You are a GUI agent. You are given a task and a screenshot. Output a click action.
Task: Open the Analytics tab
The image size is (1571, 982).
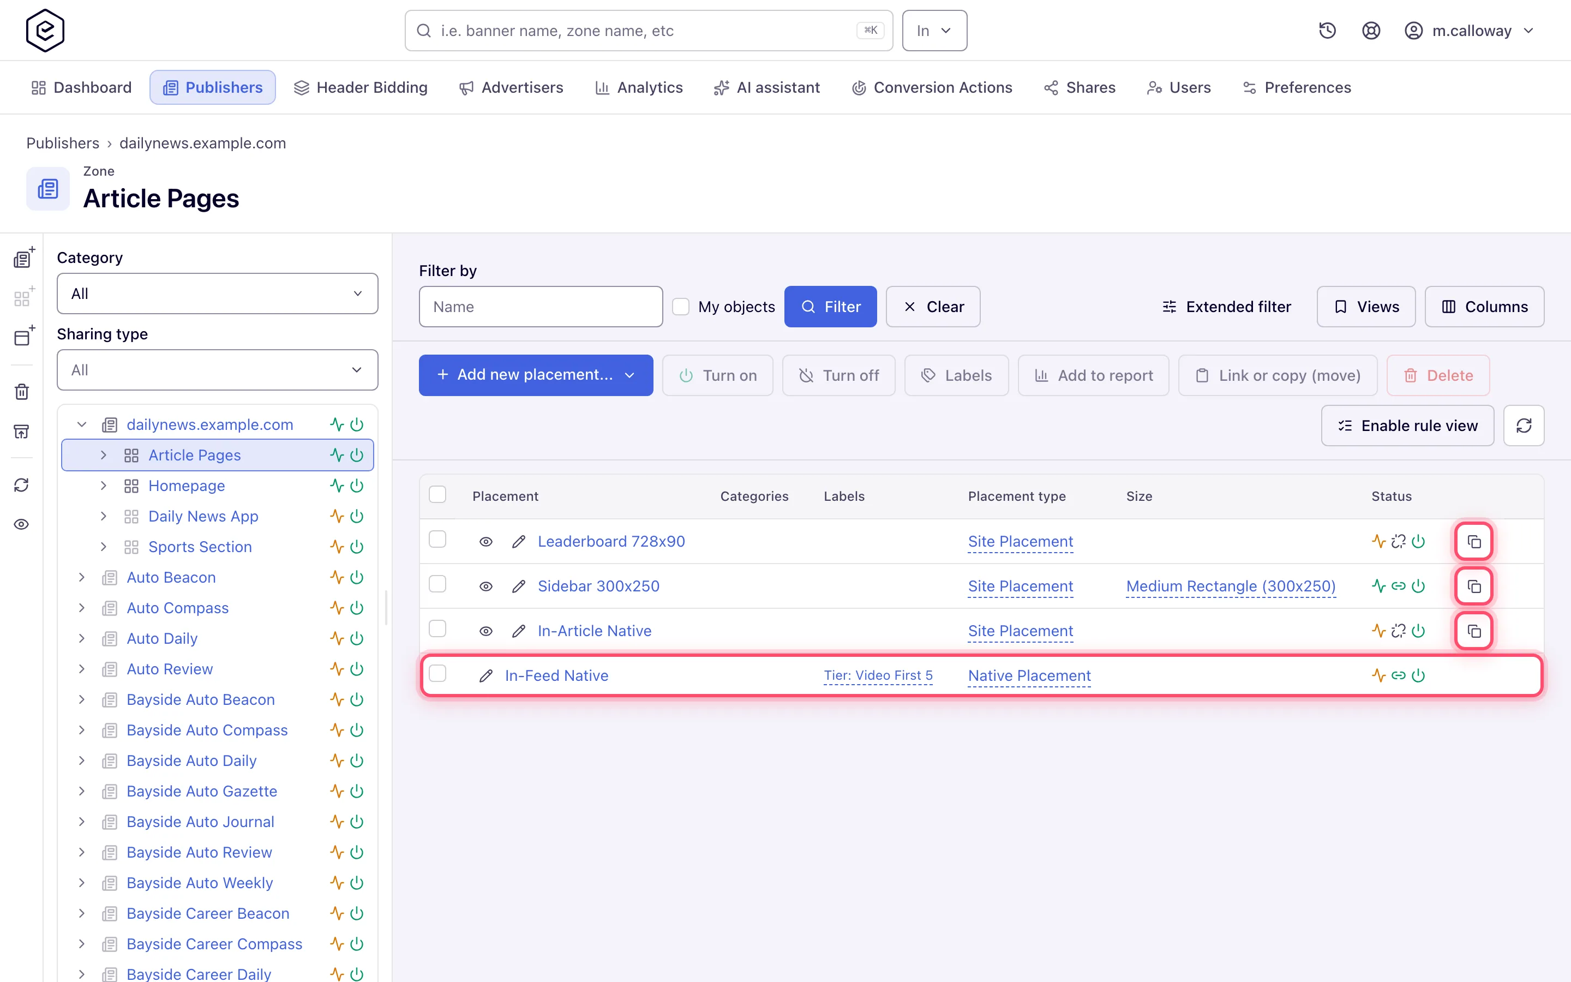(x=639, y=88)
